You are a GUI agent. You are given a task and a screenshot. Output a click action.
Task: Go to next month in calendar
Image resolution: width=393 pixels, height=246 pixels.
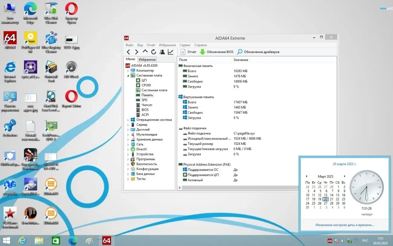click(x=344, y=176)
